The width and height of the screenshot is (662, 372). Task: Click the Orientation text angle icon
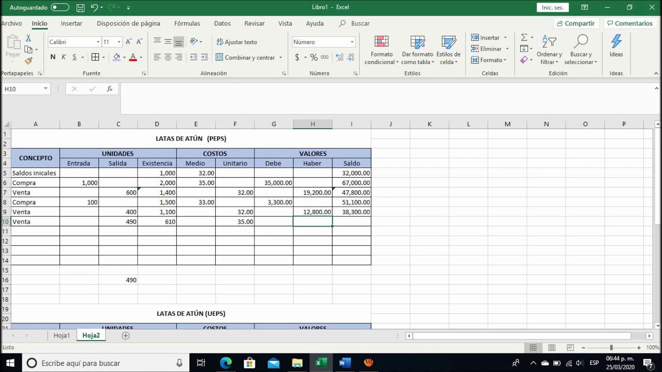pyautogui.click(x=194, y=42)
